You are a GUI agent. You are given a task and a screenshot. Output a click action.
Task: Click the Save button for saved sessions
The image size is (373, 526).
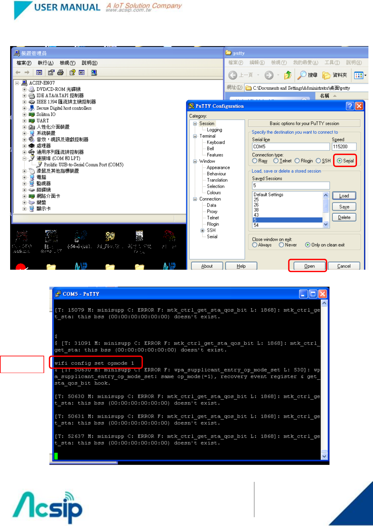coord(344,207)
